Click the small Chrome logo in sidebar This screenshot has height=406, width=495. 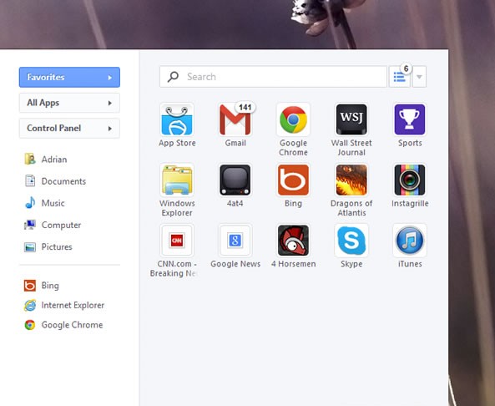[30, 325]
